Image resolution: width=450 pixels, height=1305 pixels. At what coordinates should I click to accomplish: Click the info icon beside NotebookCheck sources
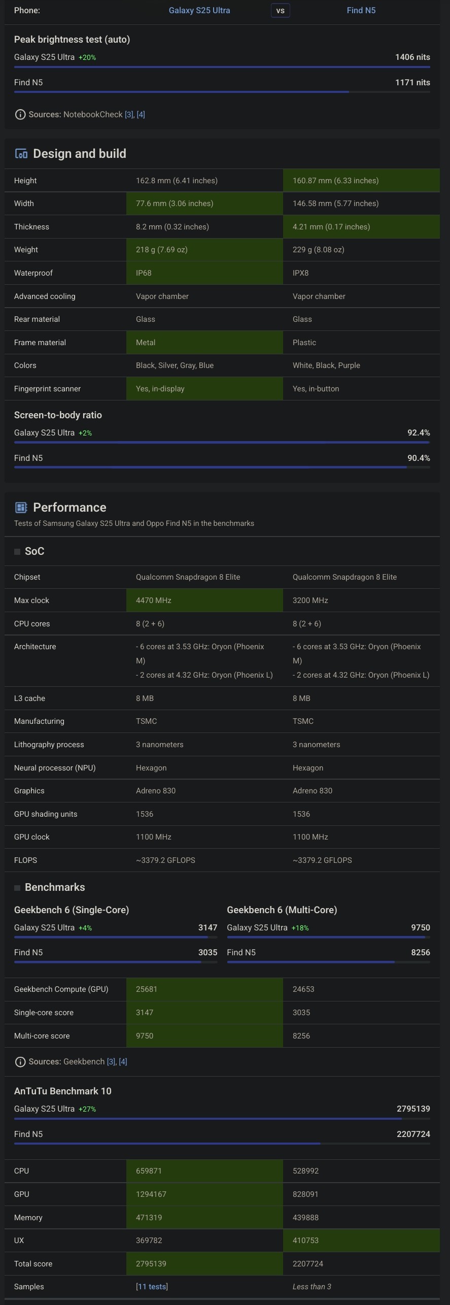[20, 115]
